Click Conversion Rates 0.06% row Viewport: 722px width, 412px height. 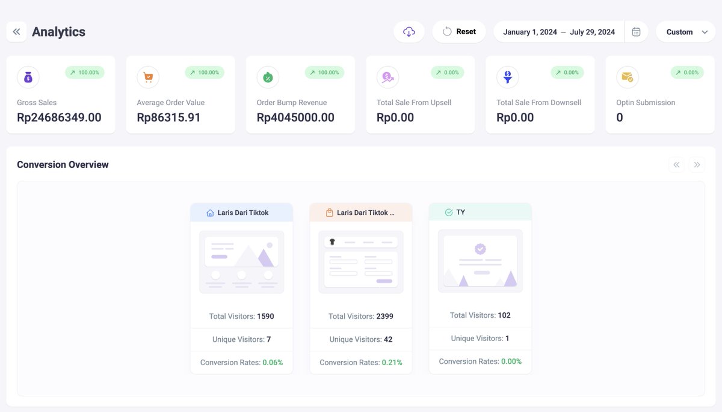click(242, 362)
